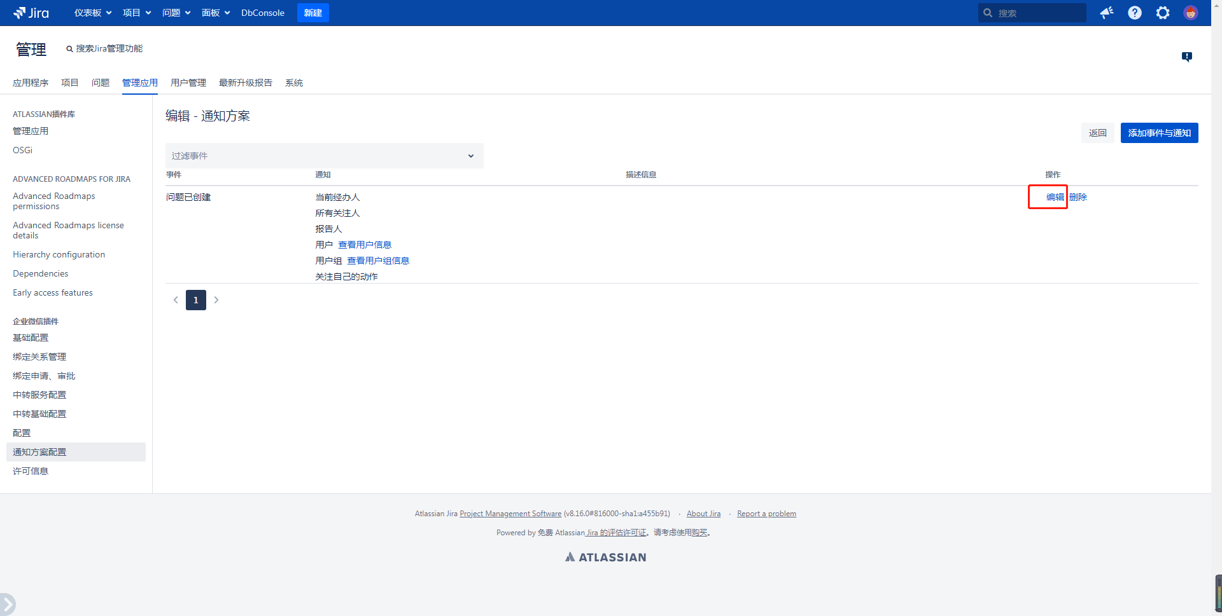Open 查看用户组信息 link

(378, 261)
